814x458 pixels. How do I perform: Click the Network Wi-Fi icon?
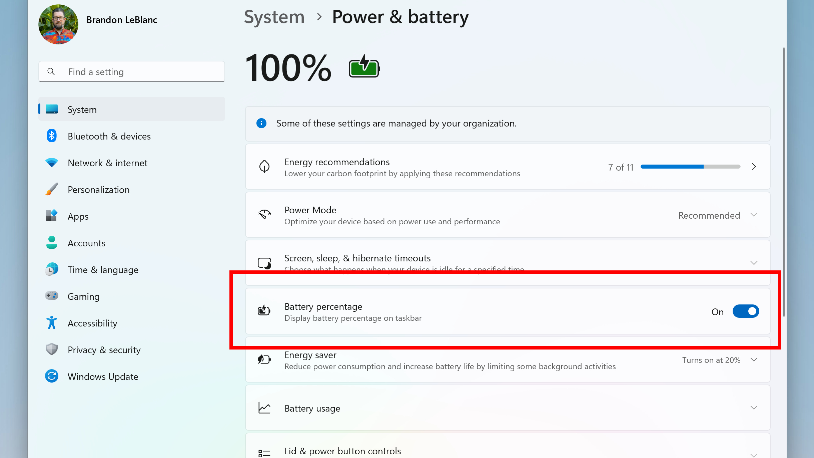coord(51,163)
